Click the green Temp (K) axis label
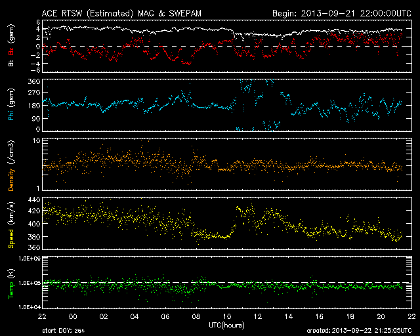The height and width of the screenshot is (336, 420). tap(10, 282)
